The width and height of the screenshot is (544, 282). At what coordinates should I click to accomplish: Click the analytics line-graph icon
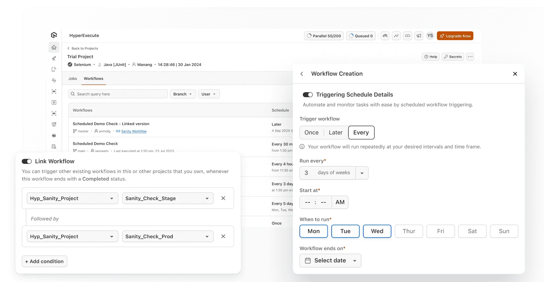pyautogui.click(x=396, y=36)
